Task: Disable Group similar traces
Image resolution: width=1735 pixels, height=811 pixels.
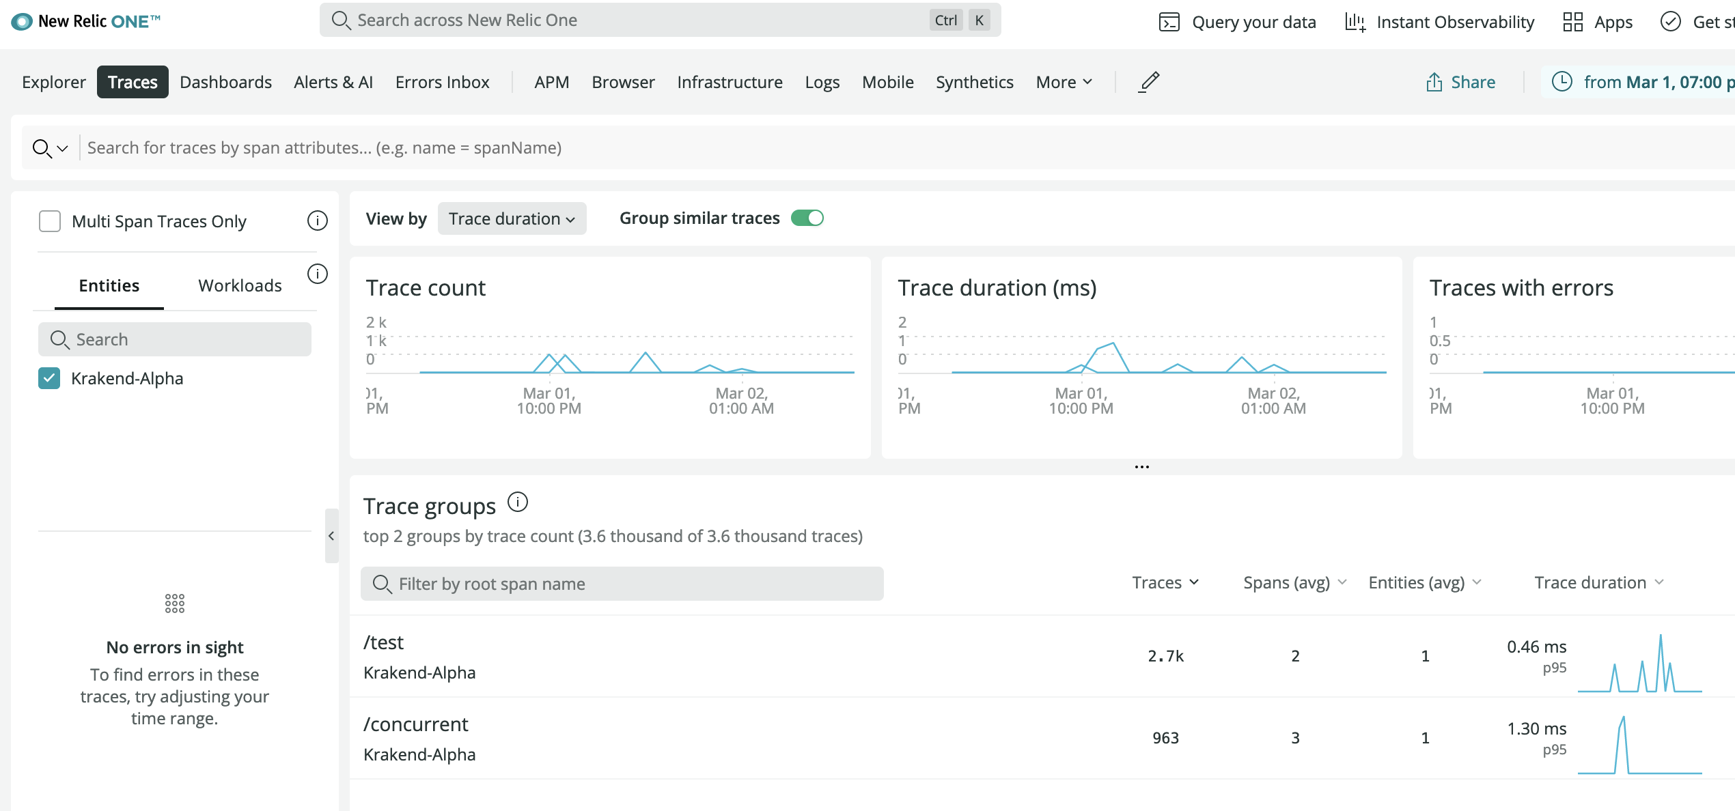Action: pos(808,217)
